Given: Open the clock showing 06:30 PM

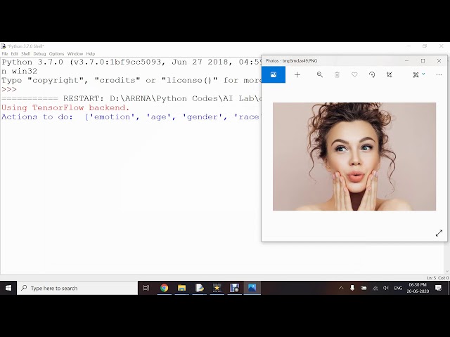Looking at the screenshot, I should coord(418,288).
